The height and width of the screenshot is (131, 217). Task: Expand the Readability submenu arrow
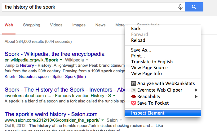click(196, 97)
